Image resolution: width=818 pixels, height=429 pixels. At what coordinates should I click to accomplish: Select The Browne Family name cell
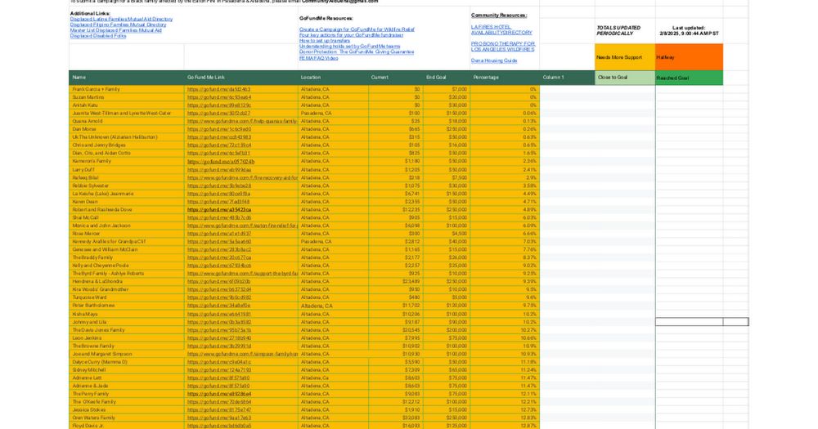click(x=126, y=346)
